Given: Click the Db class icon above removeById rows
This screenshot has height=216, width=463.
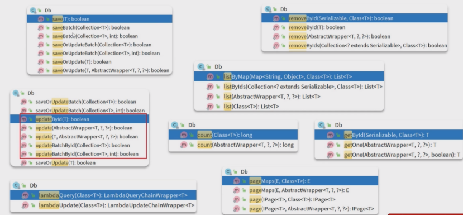Looking at the screenshot, I should pyautogui.click(x=268, y=9).
